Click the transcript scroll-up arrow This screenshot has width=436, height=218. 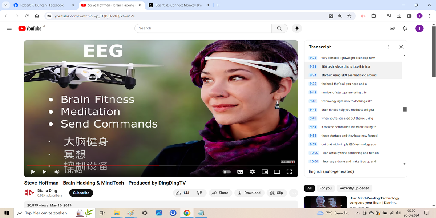(x=404, y=56)
